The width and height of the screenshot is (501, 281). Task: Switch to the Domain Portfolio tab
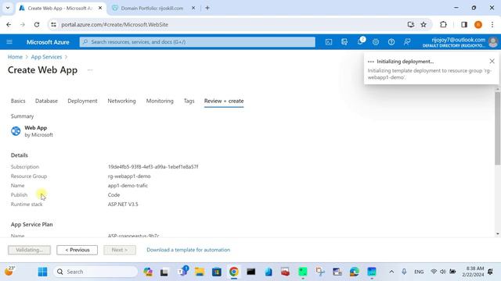[153, 9]
